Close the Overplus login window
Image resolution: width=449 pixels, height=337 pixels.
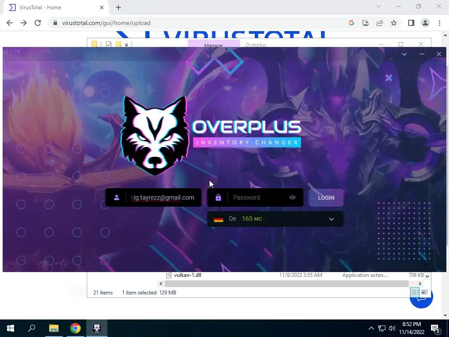[x=438, y=54]
